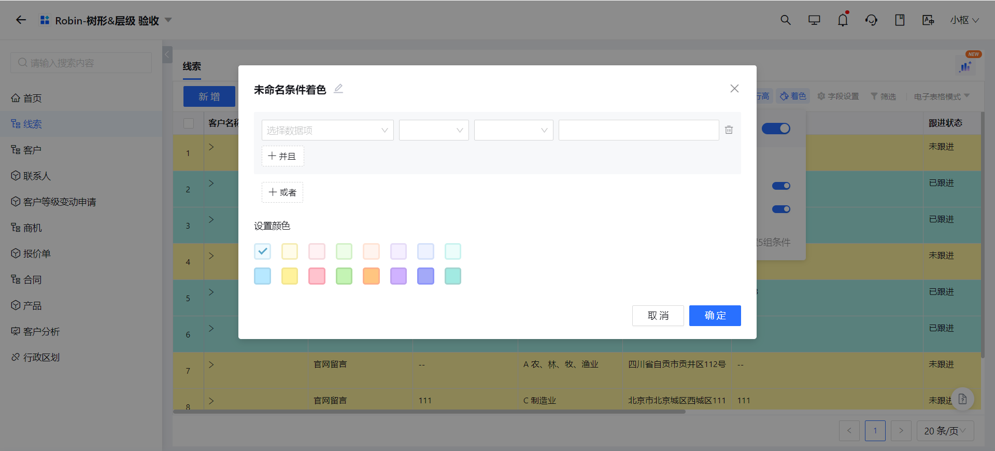
Task: Open 字段设置 field settings
Action: click(x=838, y=96)
